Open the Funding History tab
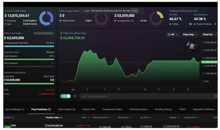The image size is (220, 130). point(163,109)
